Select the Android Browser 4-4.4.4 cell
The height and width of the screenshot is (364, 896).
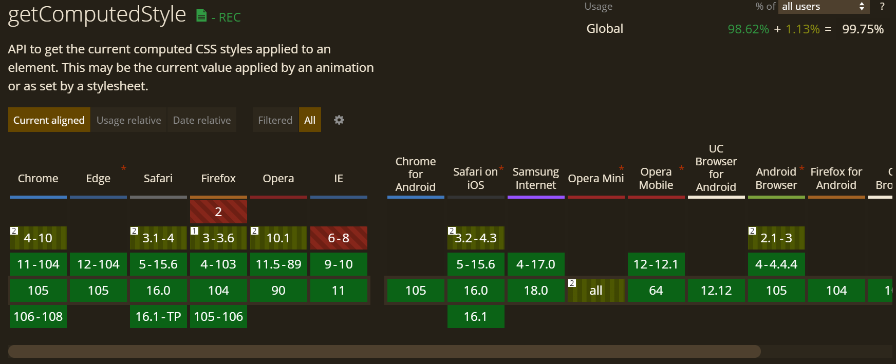point(776,264)
